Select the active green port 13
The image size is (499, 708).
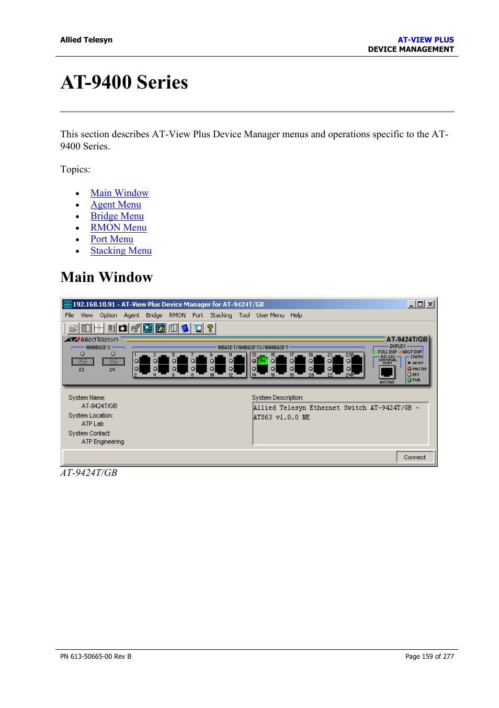tap(263, 360)
